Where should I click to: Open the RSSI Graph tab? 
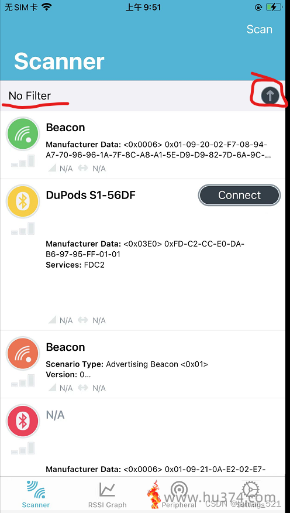tap(108, 494)
